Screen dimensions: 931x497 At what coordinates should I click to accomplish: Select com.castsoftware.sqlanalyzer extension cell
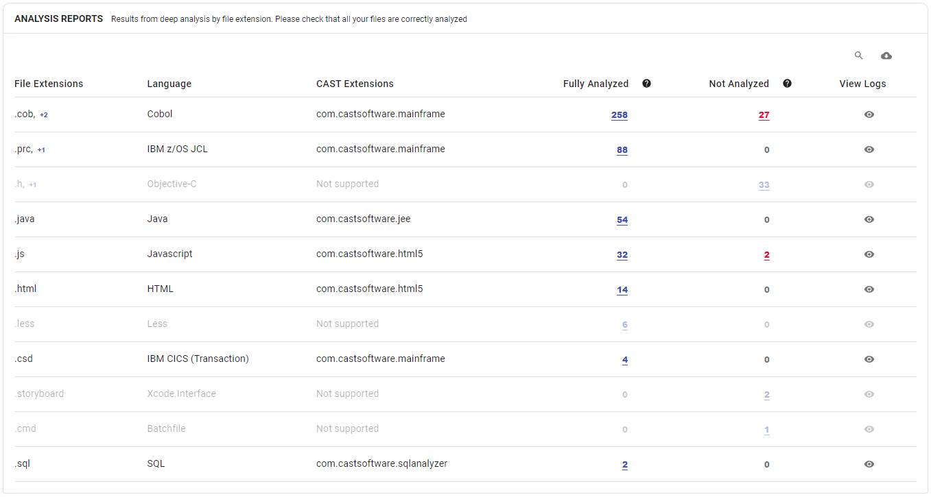pos(381,463)
